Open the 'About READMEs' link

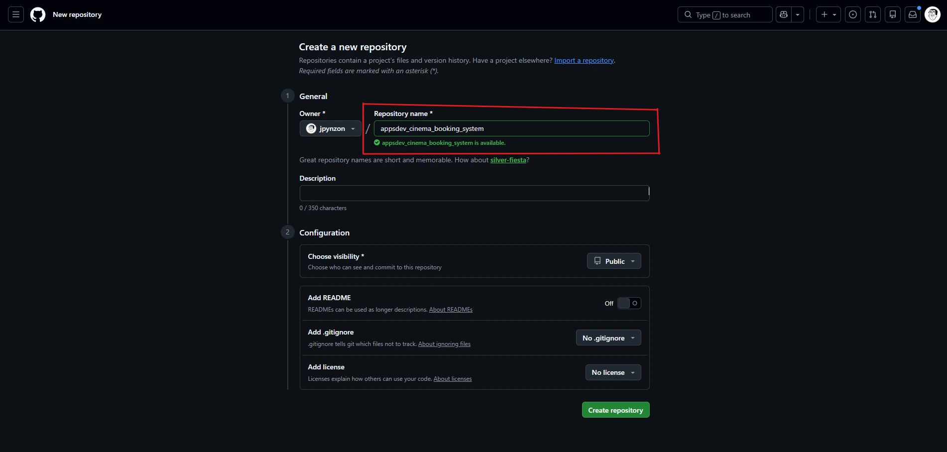point(451,310)
